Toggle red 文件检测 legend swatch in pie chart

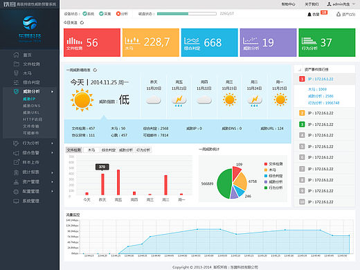pos(266,164)
